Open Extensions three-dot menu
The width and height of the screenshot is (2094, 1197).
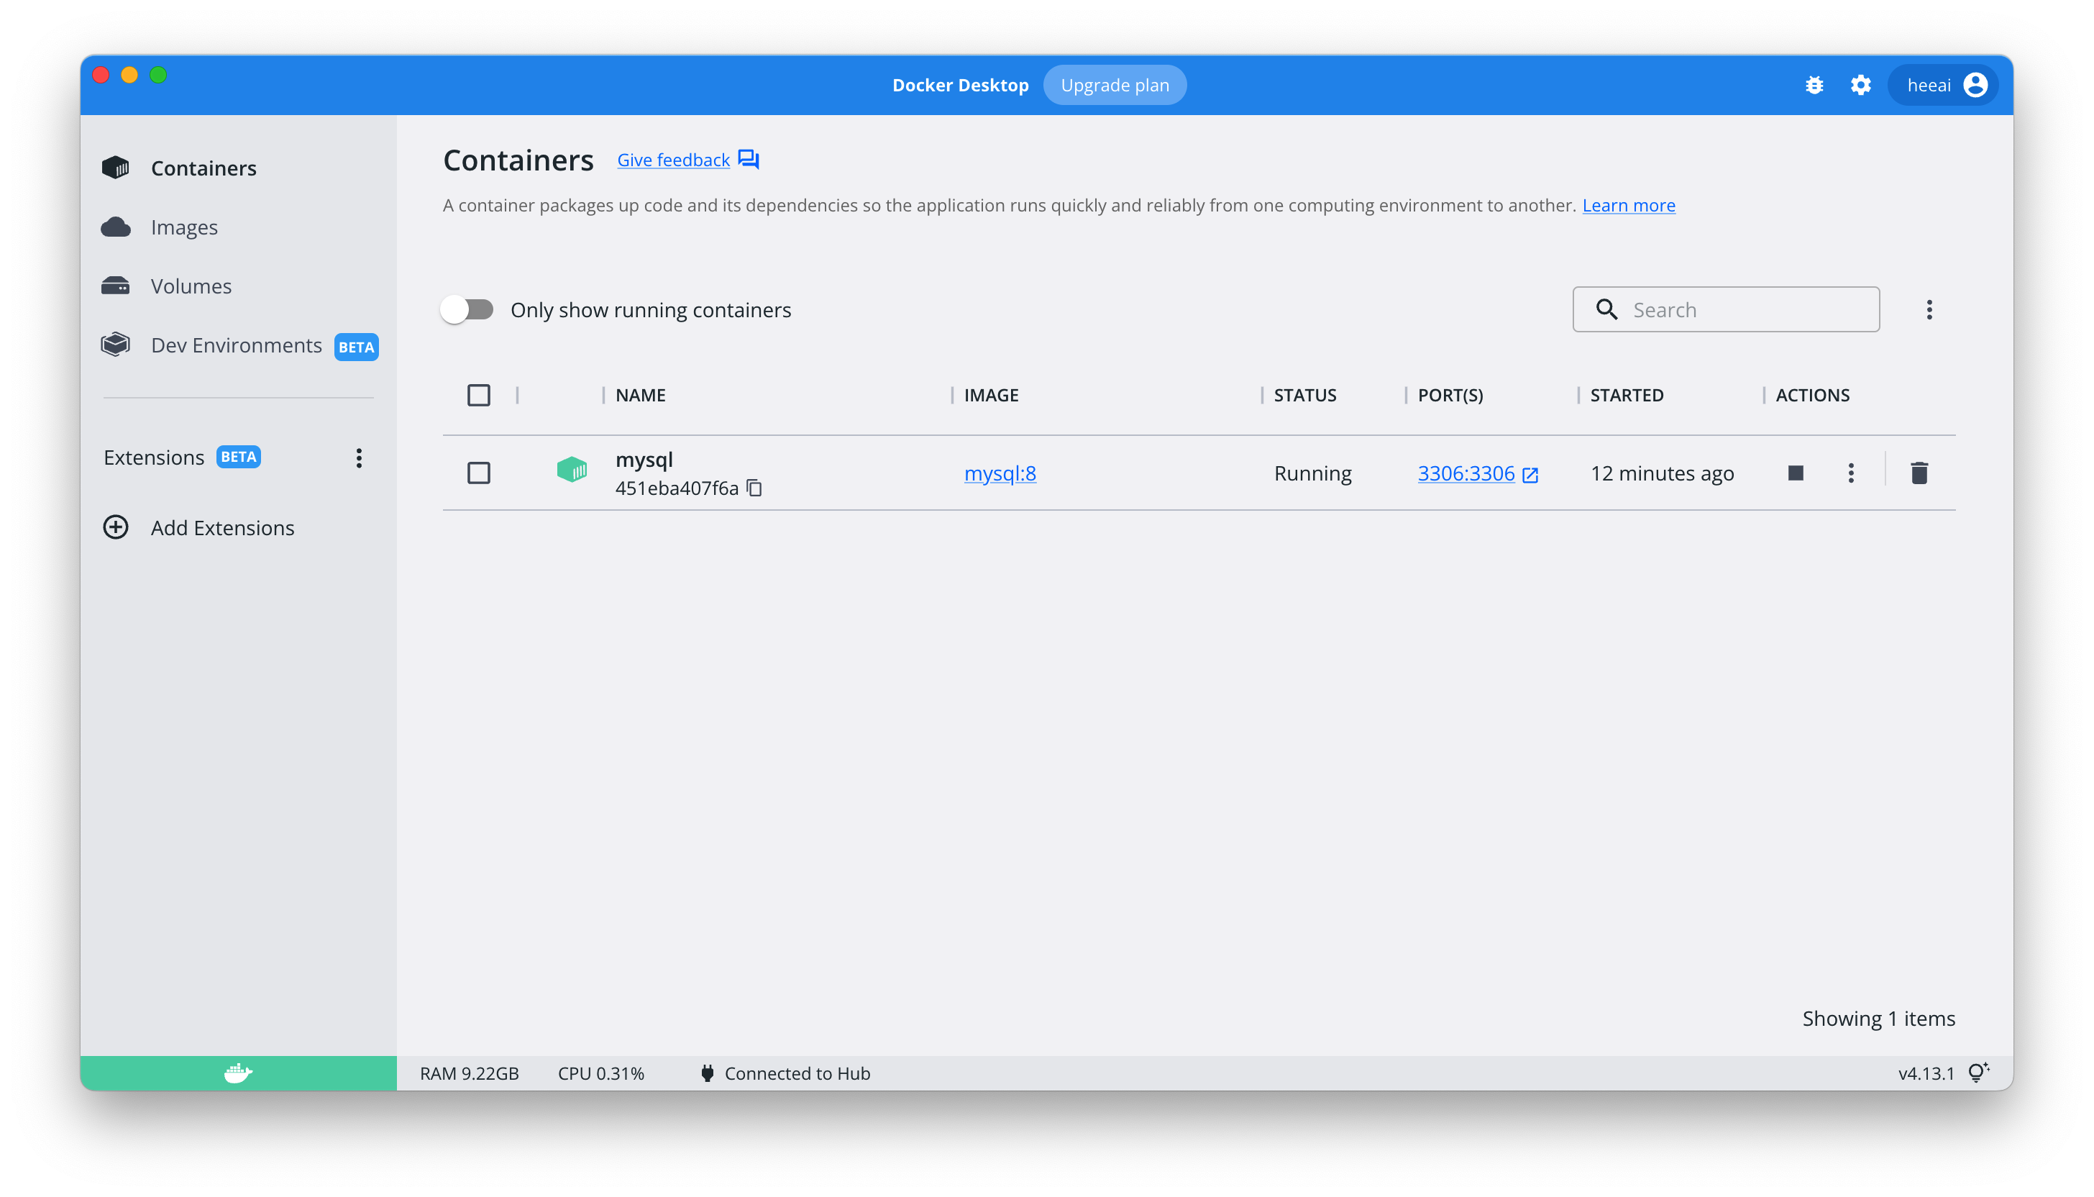359,458
